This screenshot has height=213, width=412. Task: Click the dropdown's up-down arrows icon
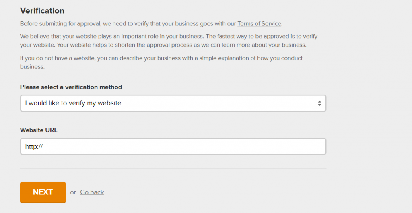pyautogui.click(x=319, y=103)
